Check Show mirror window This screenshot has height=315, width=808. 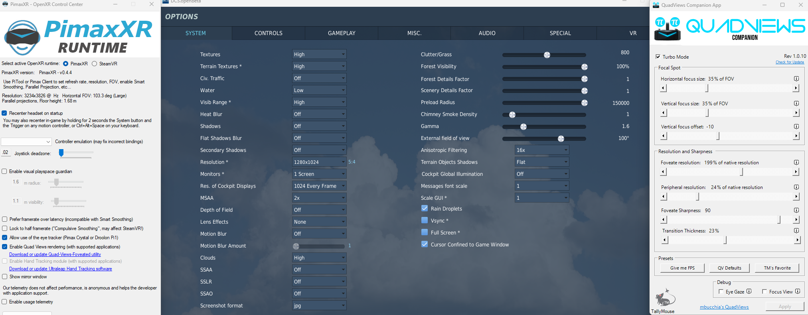tap(4, 277)
